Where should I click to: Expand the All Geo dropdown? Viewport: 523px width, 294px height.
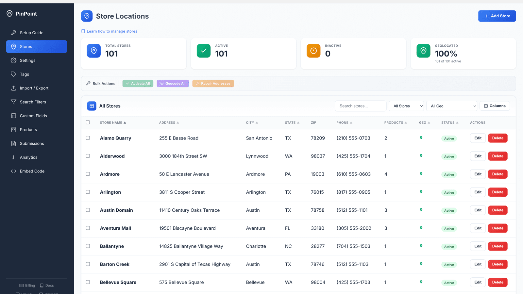452,106
